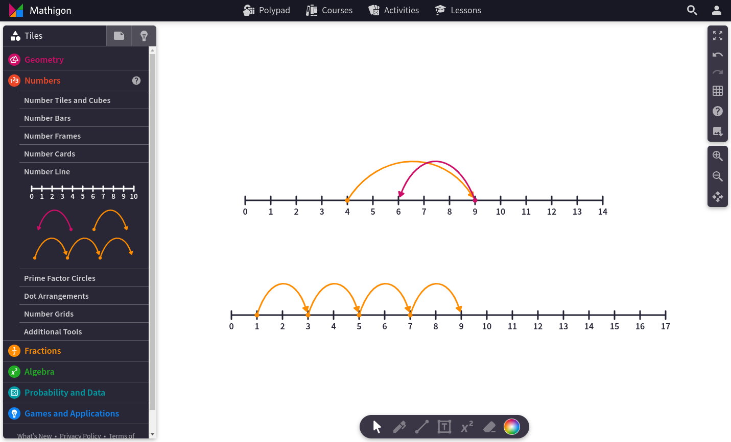This screenshot has width=731, height=442.
Task: Expand the Fractions section
Action: [42, 351]
